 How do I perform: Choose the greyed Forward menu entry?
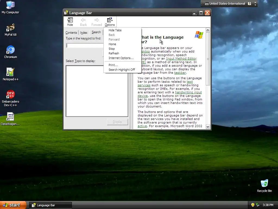pyautogui.click(x=122, y=39)
